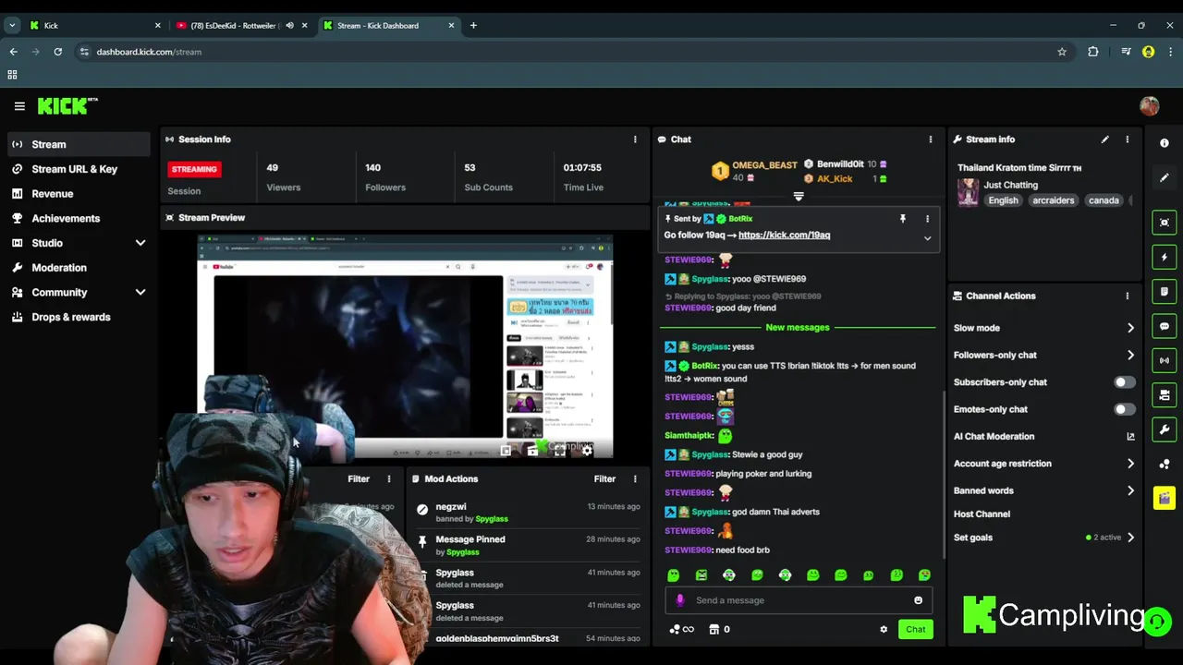Open Chat panel three-dot options
The height and width of the screenshot is (665, 1183).
(931, 139)
